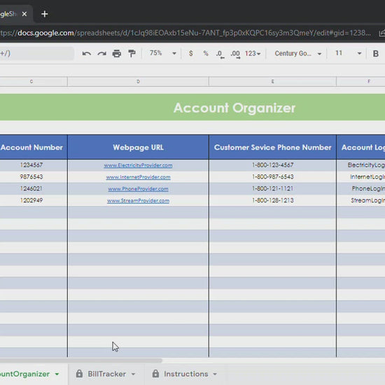Toggle Bold formatting button
The image size is (385, 385).
(x=375, y=53)
